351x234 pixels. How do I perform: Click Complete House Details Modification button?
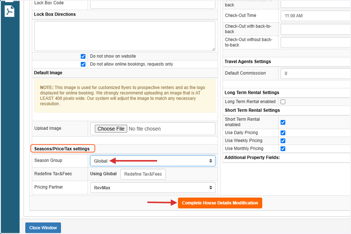tap(220, 203)
